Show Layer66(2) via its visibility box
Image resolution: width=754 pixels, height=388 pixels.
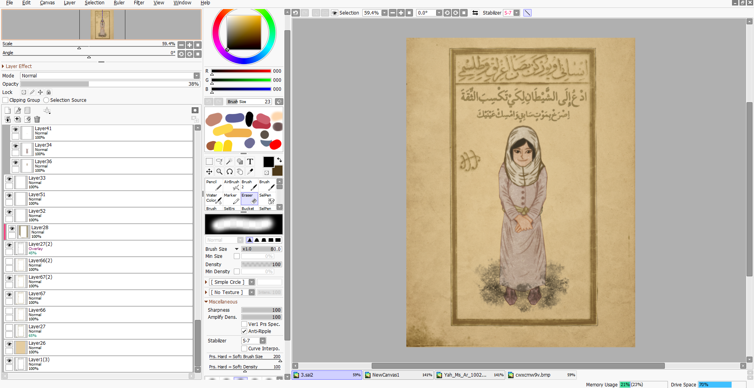pyautogui.click(x=9, y=261)
